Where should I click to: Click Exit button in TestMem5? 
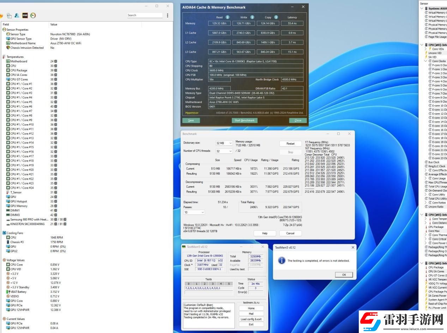pyautogui.click(x=251, y=325)
